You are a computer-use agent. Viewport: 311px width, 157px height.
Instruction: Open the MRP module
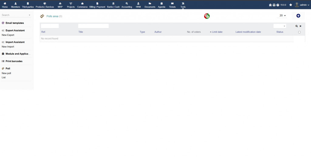pyautogui.click(x=60, y=5)
